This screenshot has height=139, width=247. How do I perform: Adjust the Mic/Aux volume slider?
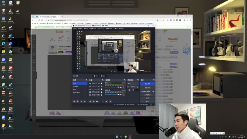point(112,87)
